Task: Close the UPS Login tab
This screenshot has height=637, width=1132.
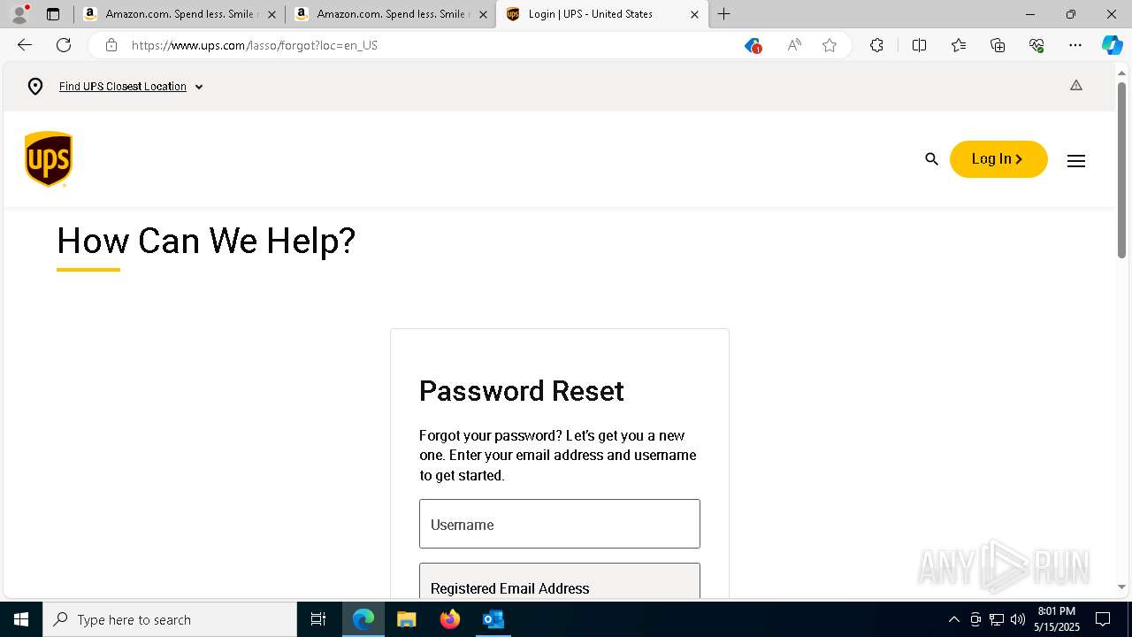Action: 694,14
